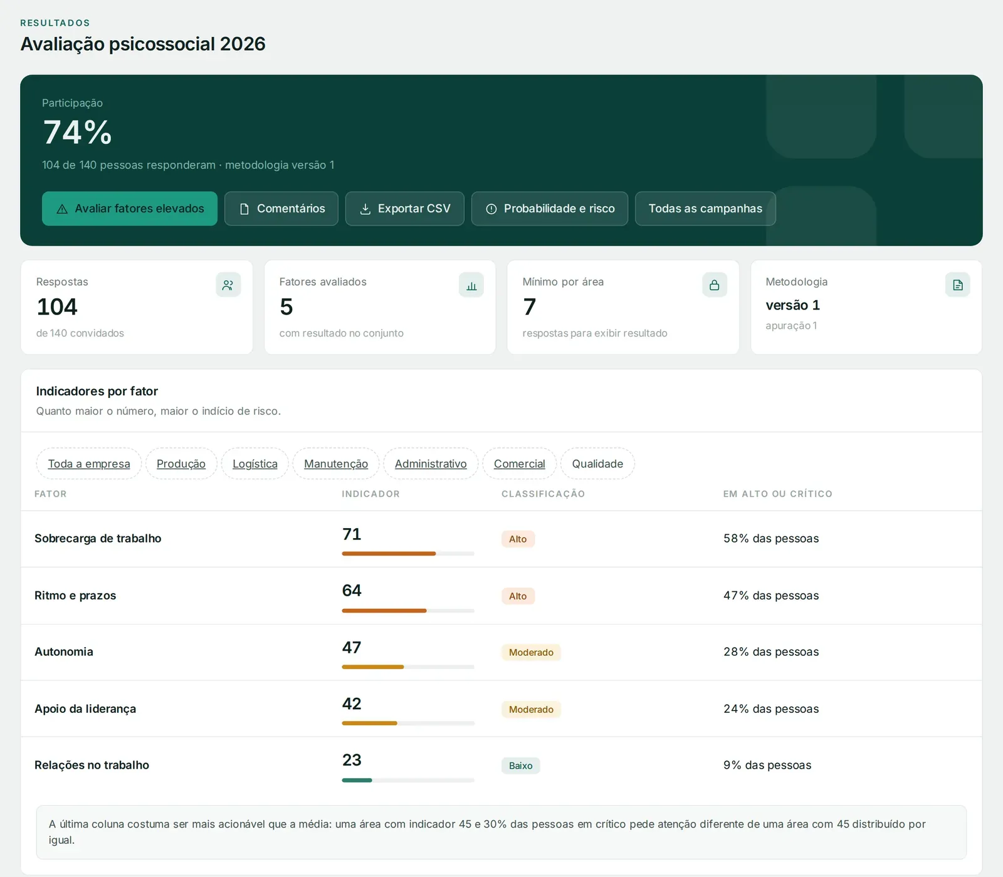Click the indicator value 47
Screen dimensions: 1003x877
[352, 648]
